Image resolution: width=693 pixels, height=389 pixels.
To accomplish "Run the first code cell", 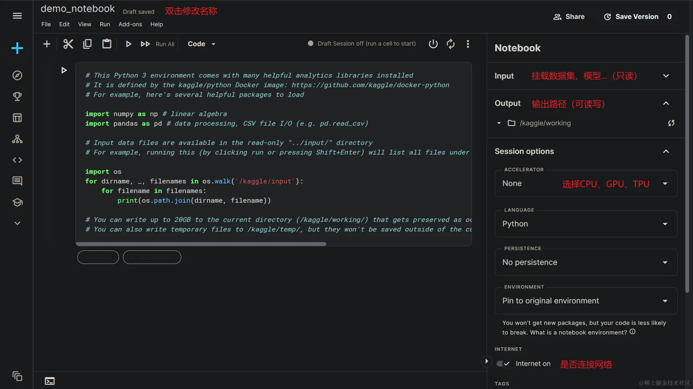I will 64,70.
